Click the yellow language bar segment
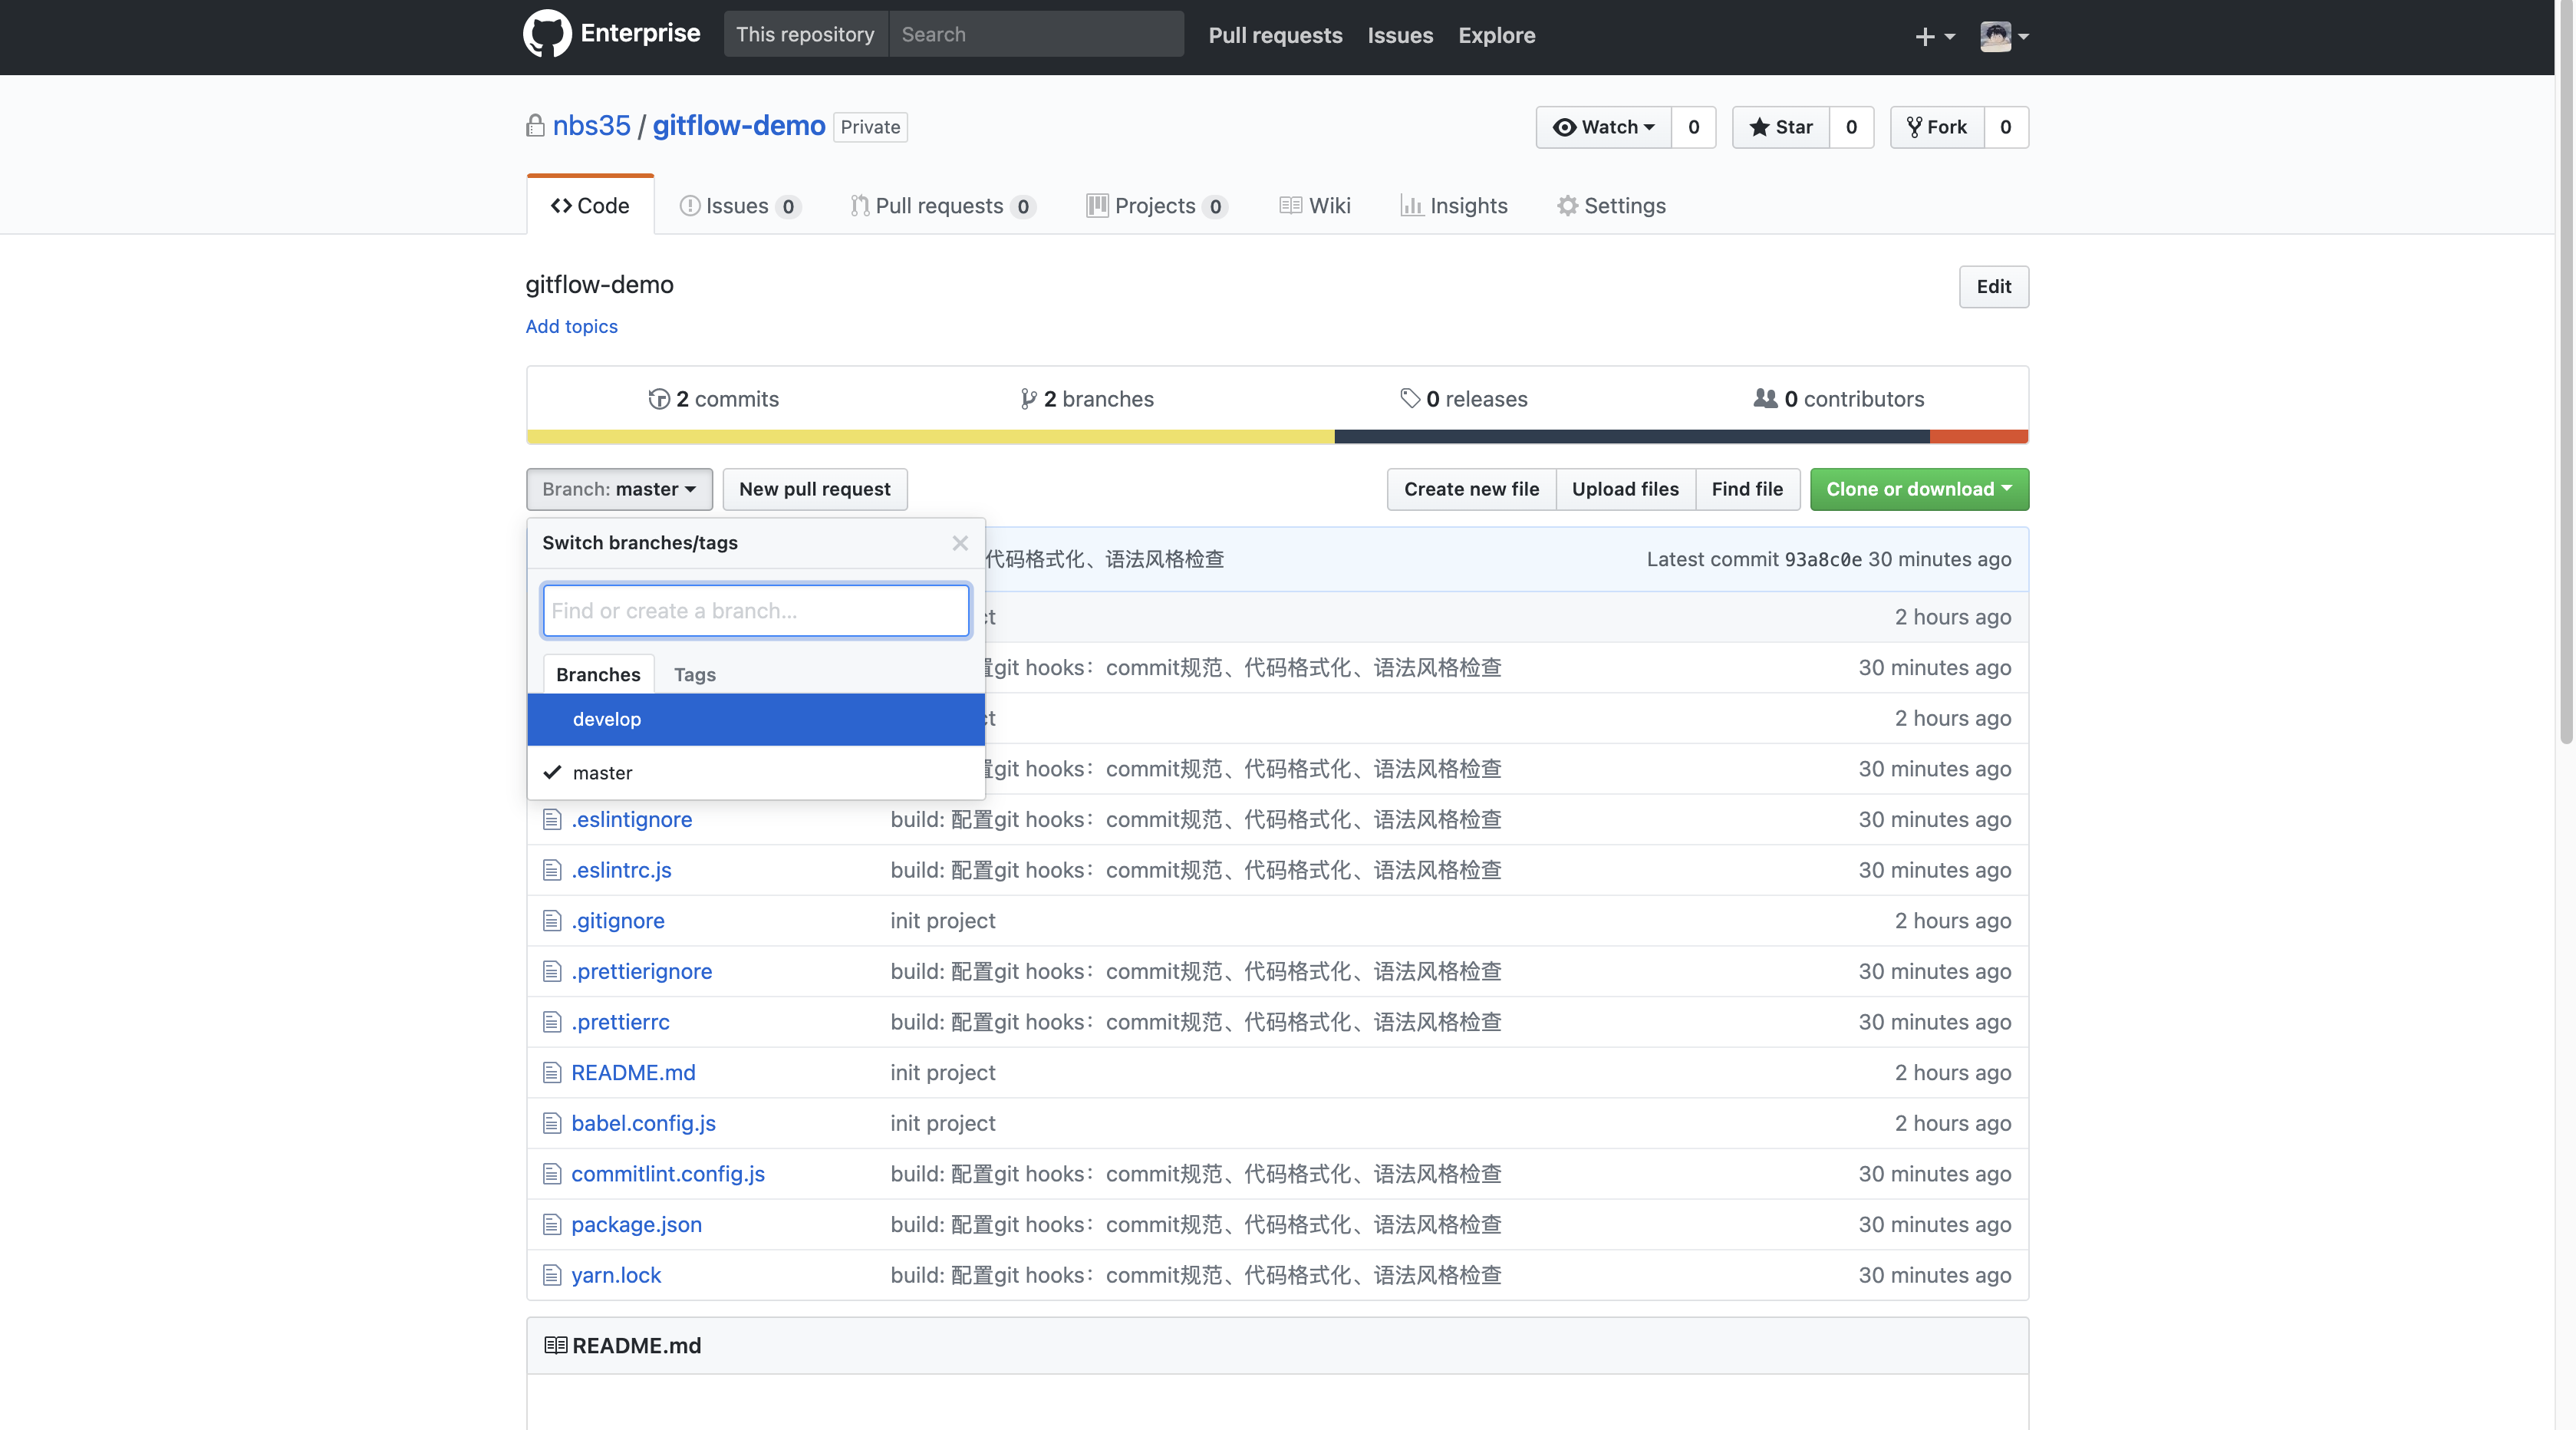Screen dimensions: 2576x1430 (x=930, y=437)
